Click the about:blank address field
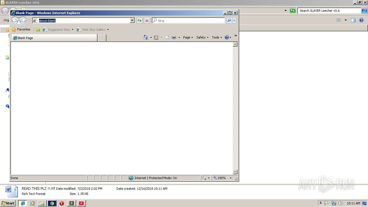368x207 pixels. tap(81, 20)
